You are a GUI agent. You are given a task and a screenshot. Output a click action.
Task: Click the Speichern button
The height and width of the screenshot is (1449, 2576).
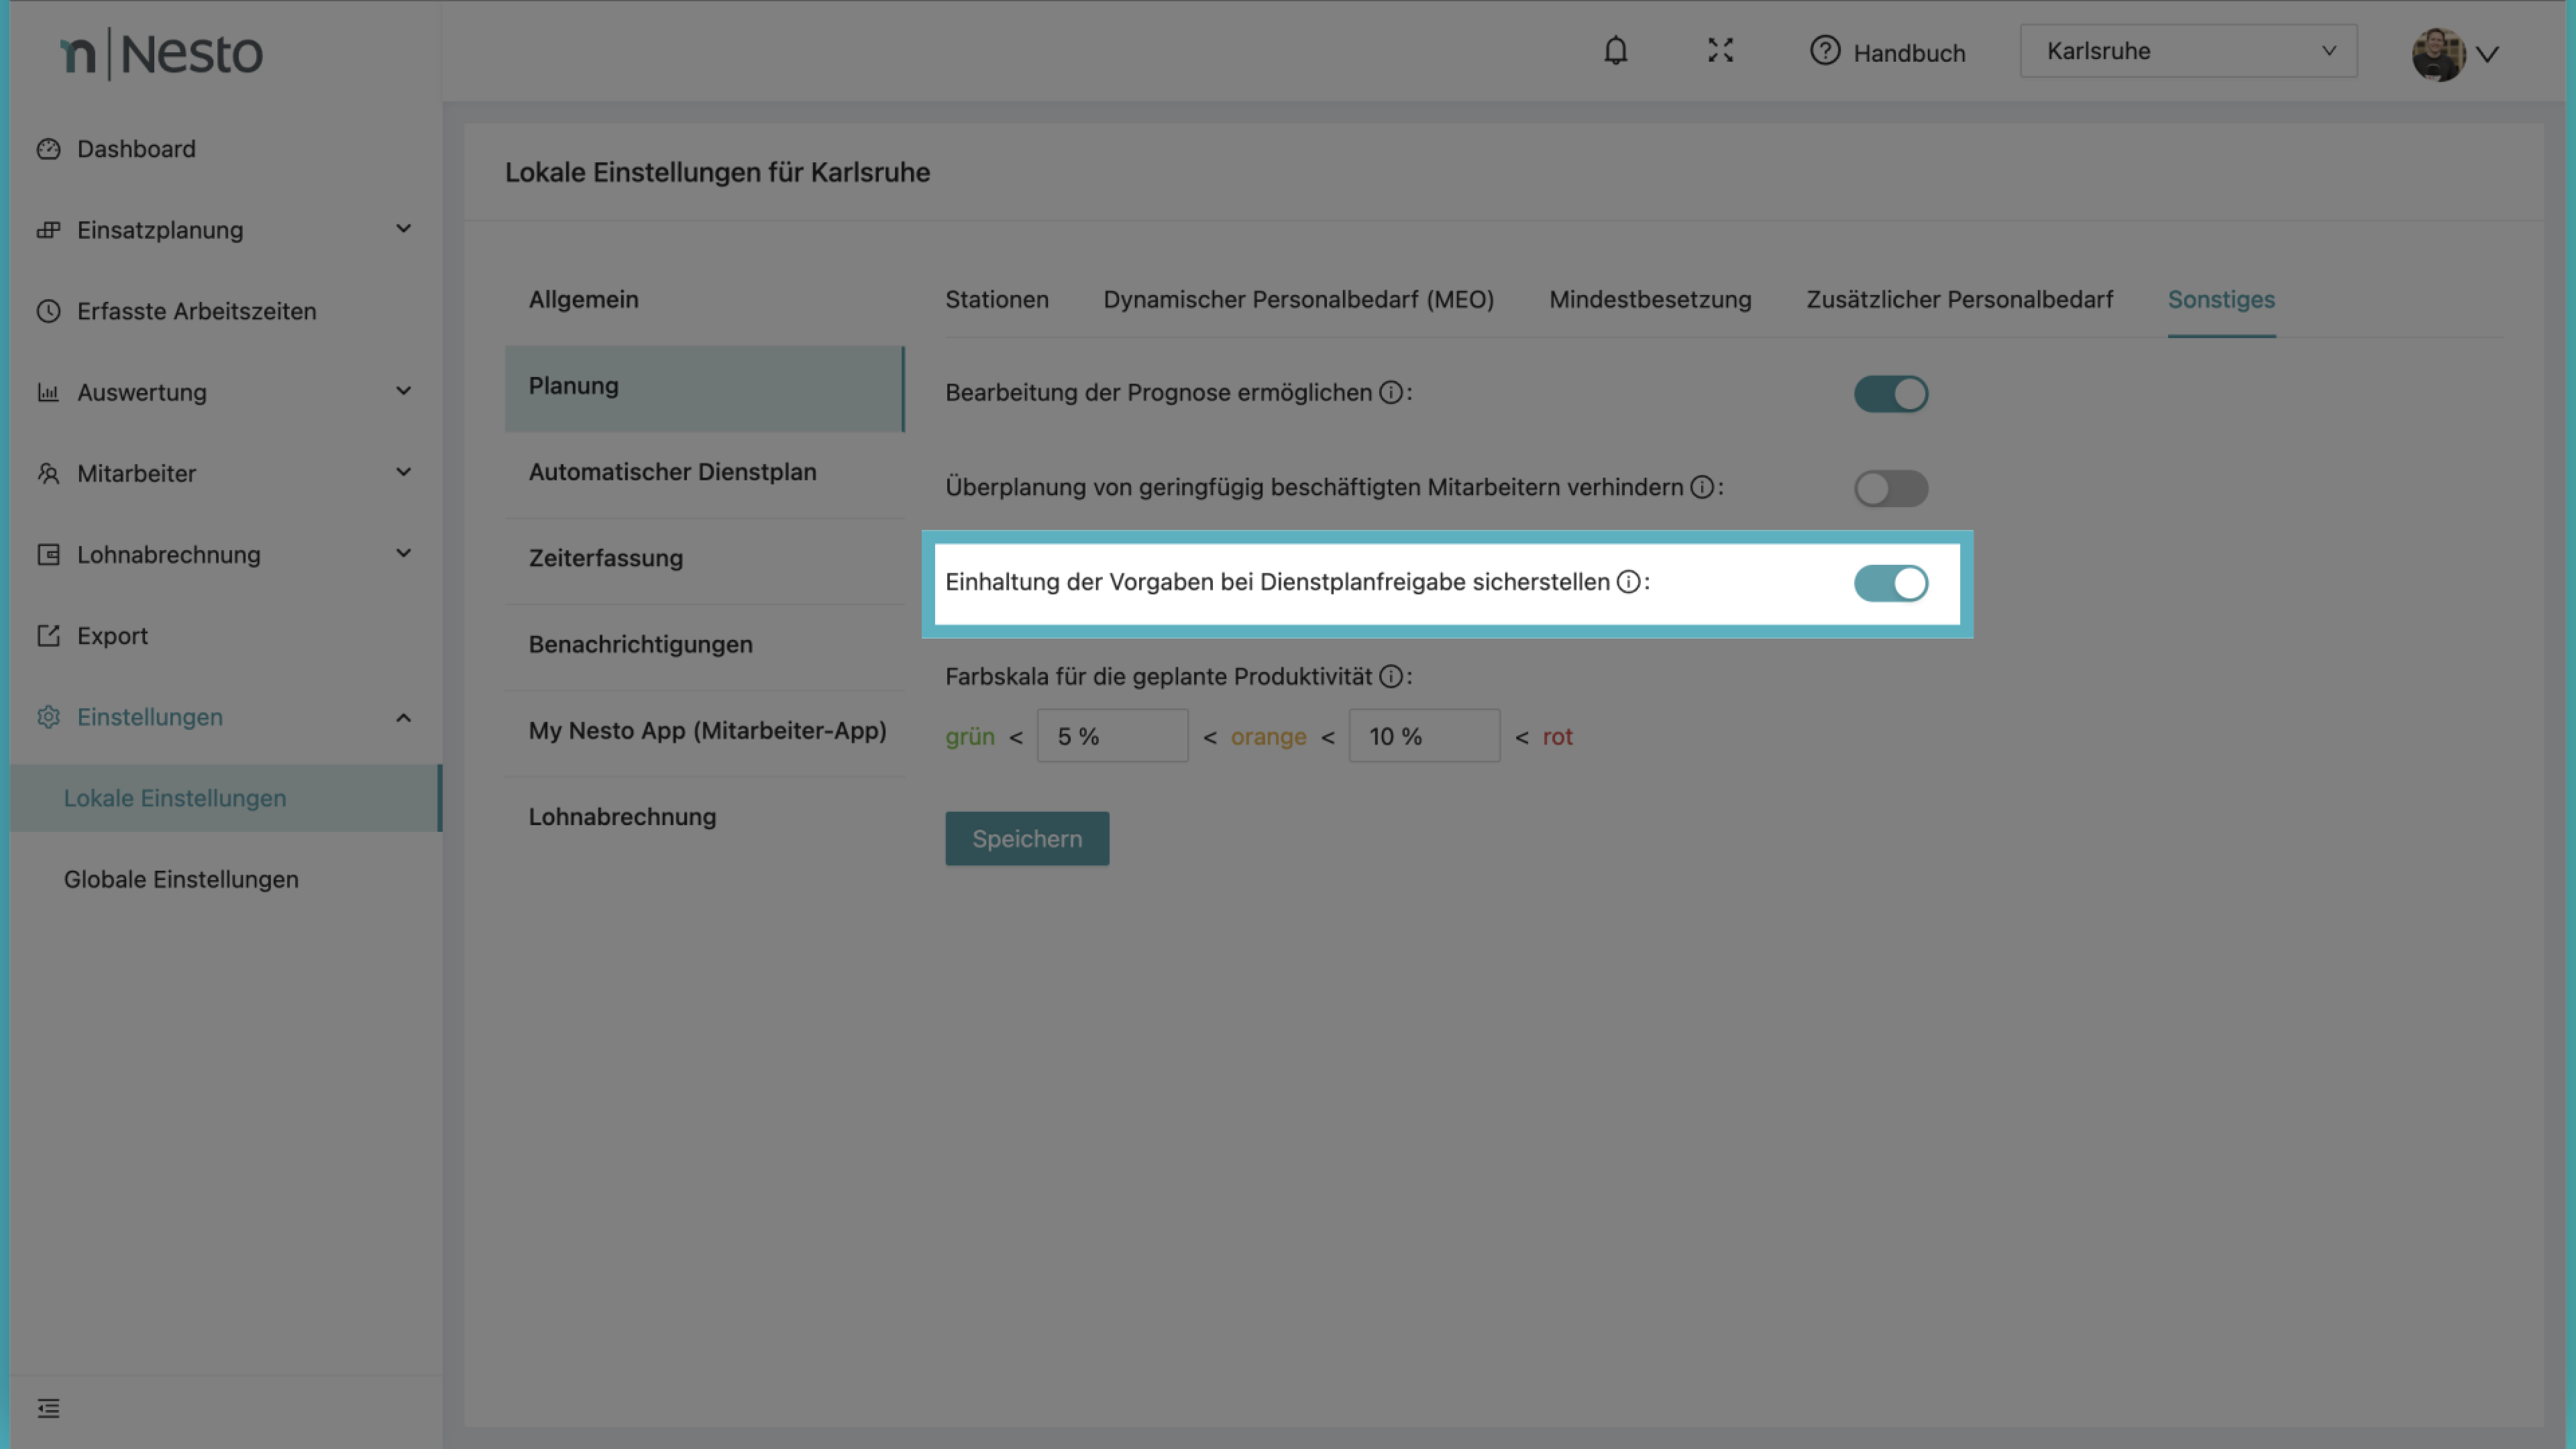click(1026, 838)
